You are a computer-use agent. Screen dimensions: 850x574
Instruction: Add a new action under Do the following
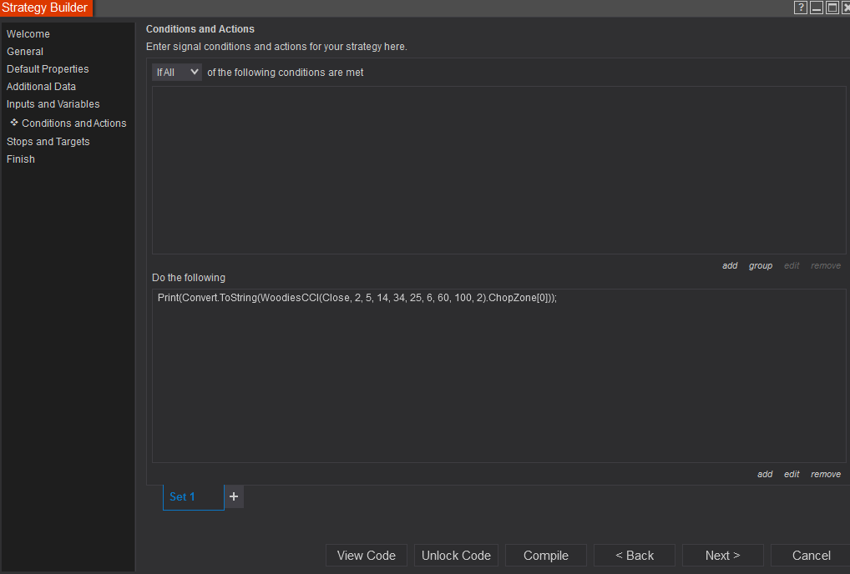pos(765,475)
